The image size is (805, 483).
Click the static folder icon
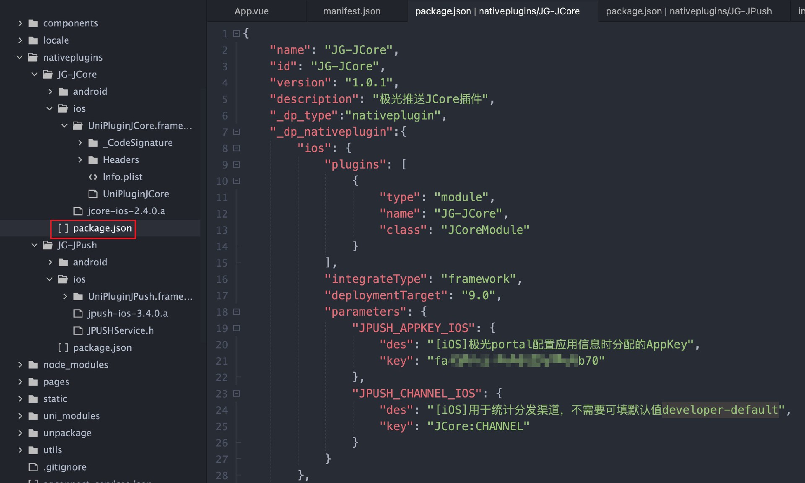tap(33, 399)
